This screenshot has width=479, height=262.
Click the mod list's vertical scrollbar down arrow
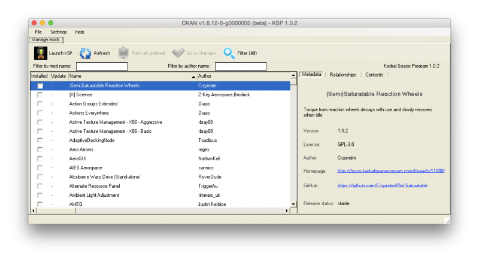(x=293, y=204)
